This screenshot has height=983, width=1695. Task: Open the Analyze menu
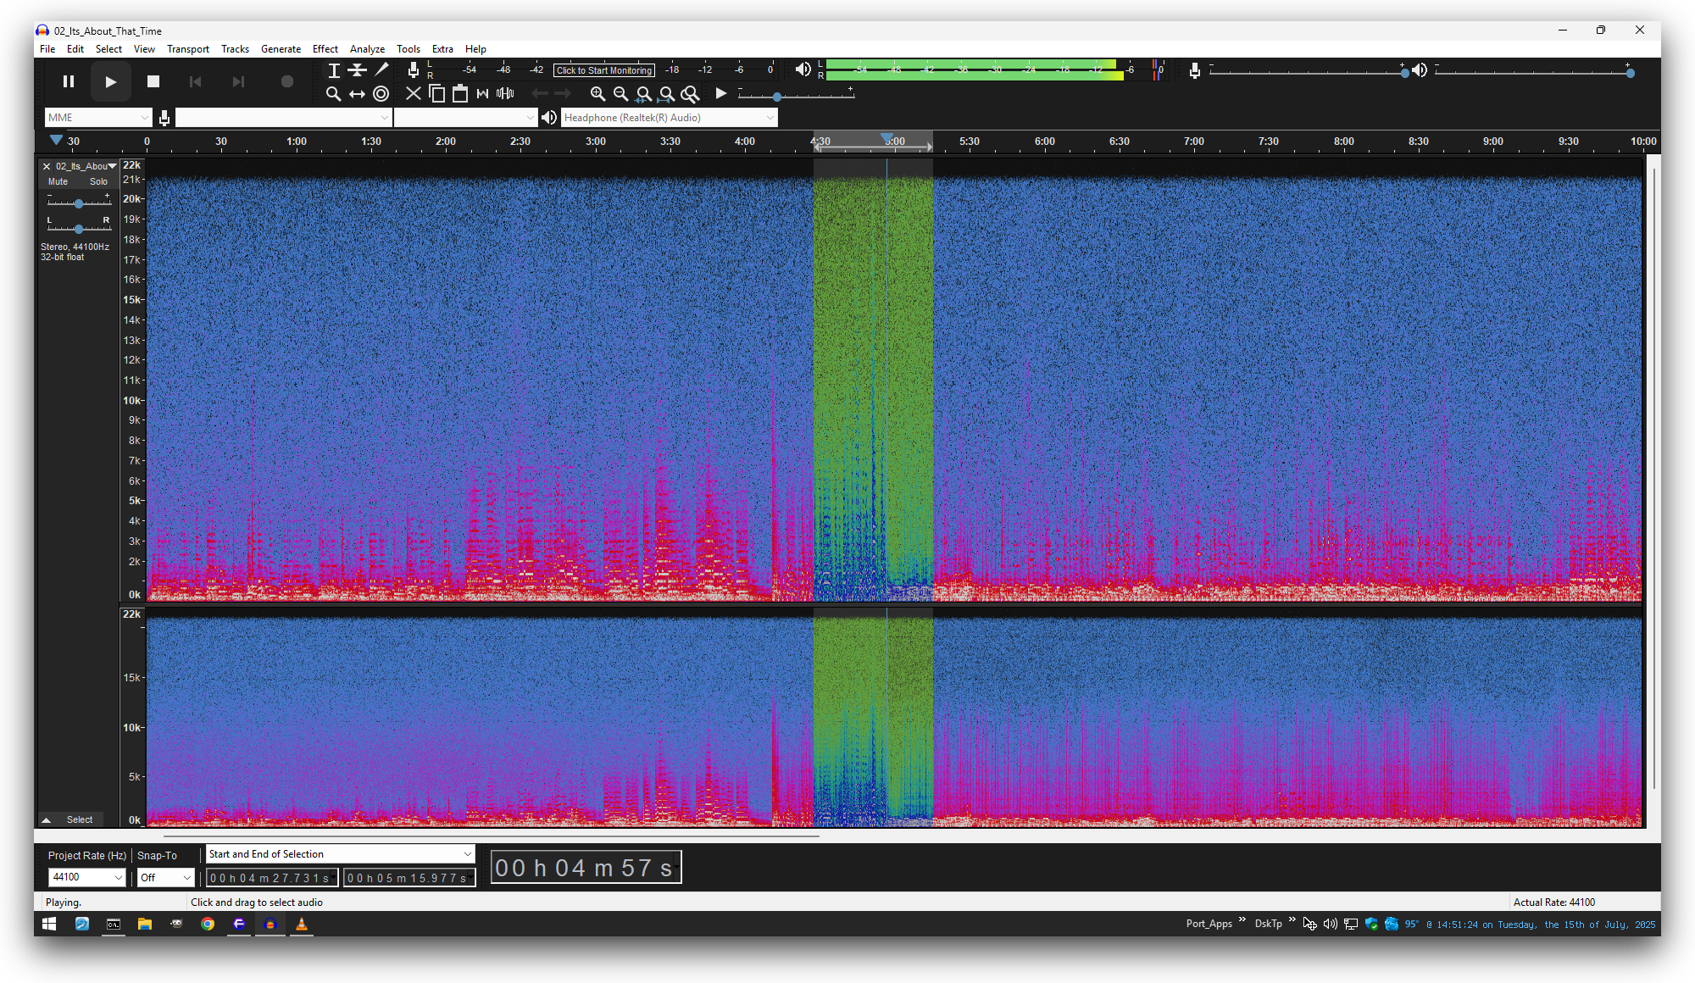[367, 49]
